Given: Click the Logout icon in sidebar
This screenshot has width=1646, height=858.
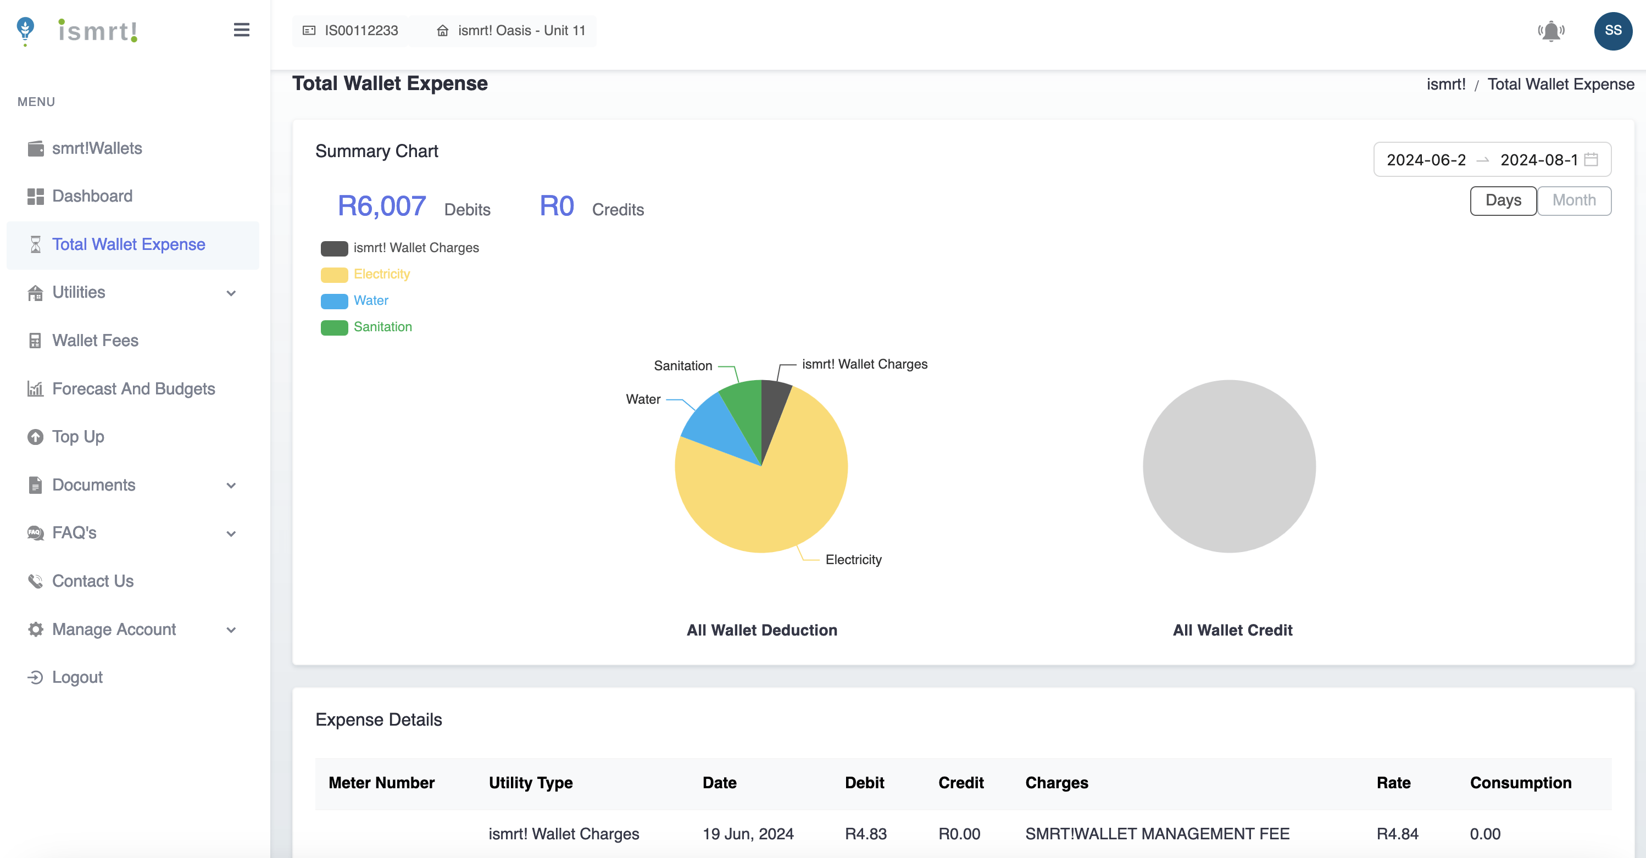Looking at the screenshot, I should point(36,677).
